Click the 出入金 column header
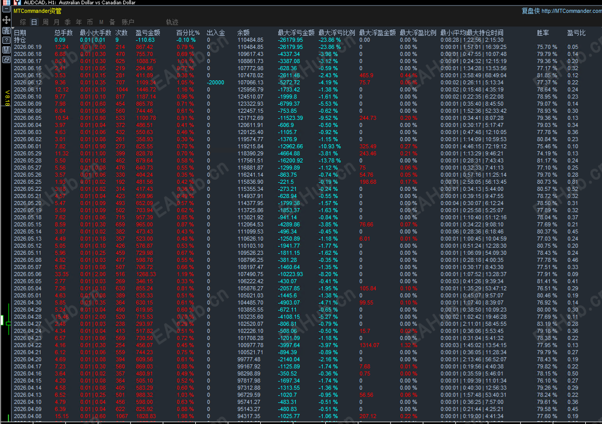602x424 pixels. [x=216, y=33]
